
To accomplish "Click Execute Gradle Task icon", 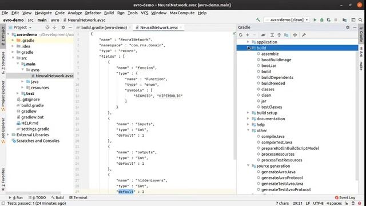I will click(x=263, y=35).
